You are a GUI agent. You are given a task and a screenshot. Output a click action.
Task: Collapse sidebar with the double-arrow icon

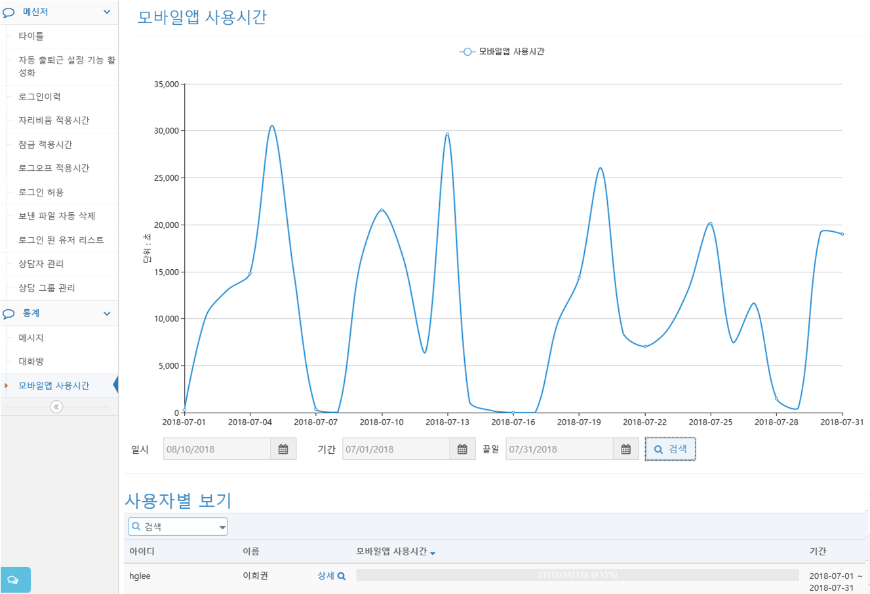click(x=56, y=407)
